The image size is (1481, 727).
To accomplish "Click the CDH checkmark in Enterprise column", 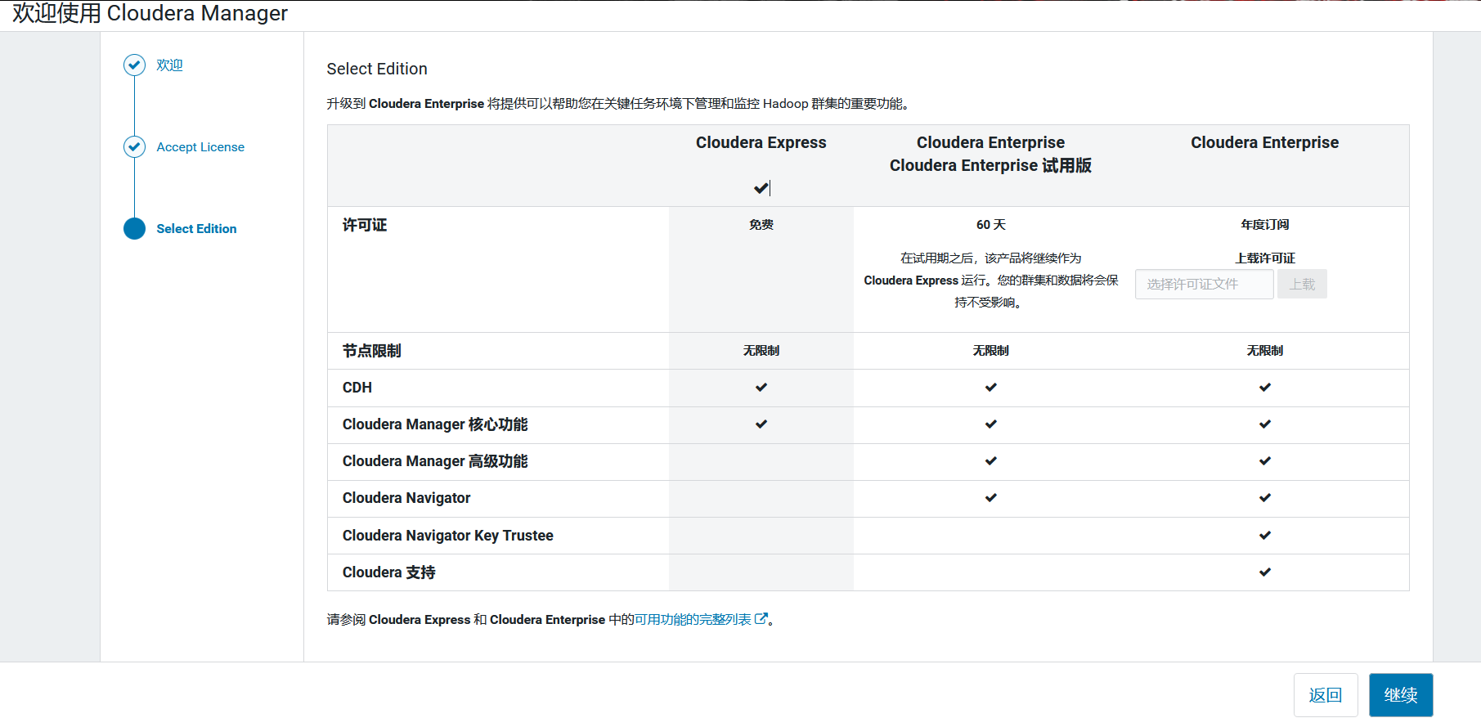I will 1265,388.
